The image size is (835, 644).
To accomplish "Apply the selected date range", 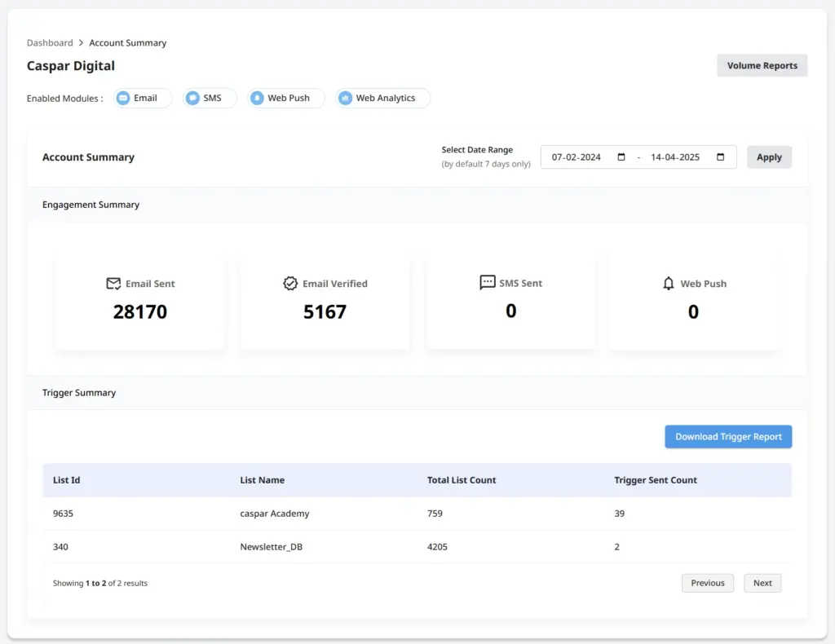I will click(x=769, y=157).
